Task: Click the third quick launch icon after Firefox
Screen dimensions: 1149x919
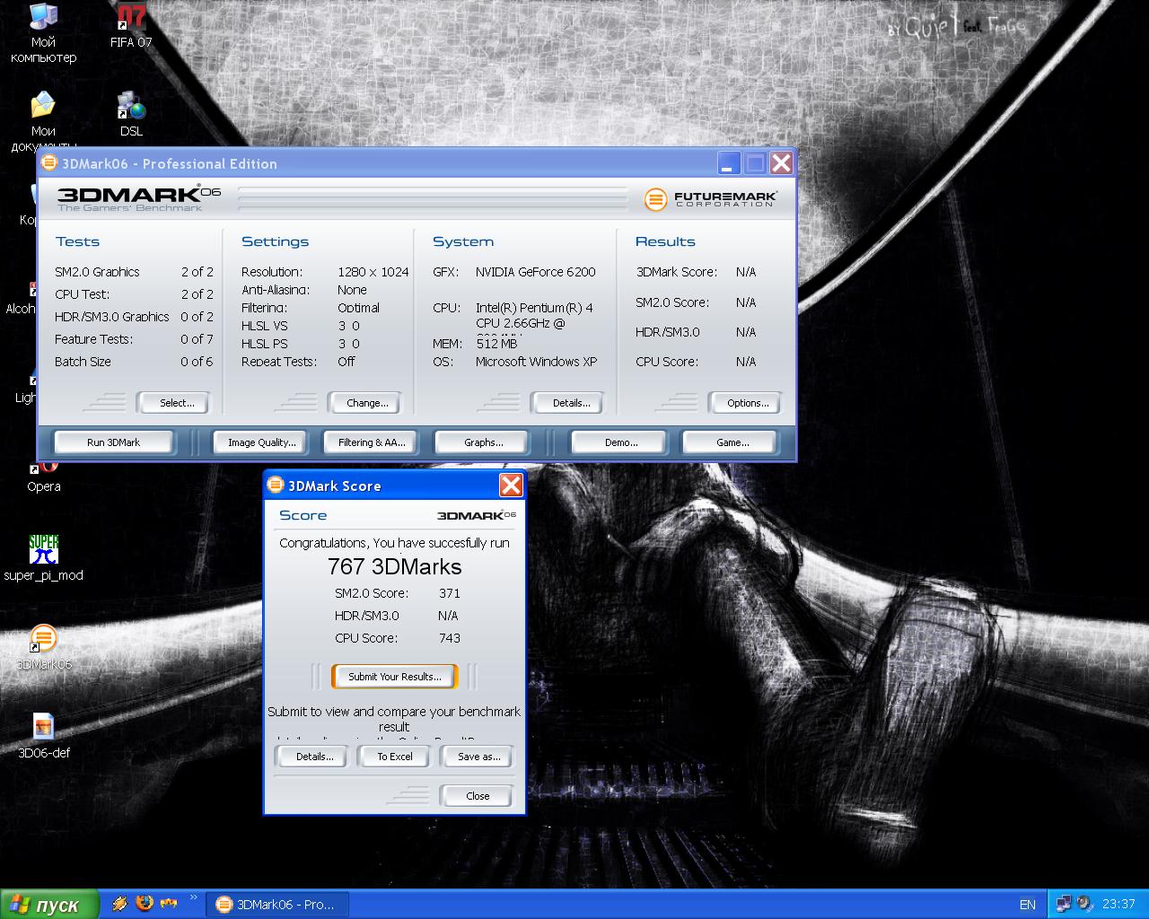Action: click(170, 904)
